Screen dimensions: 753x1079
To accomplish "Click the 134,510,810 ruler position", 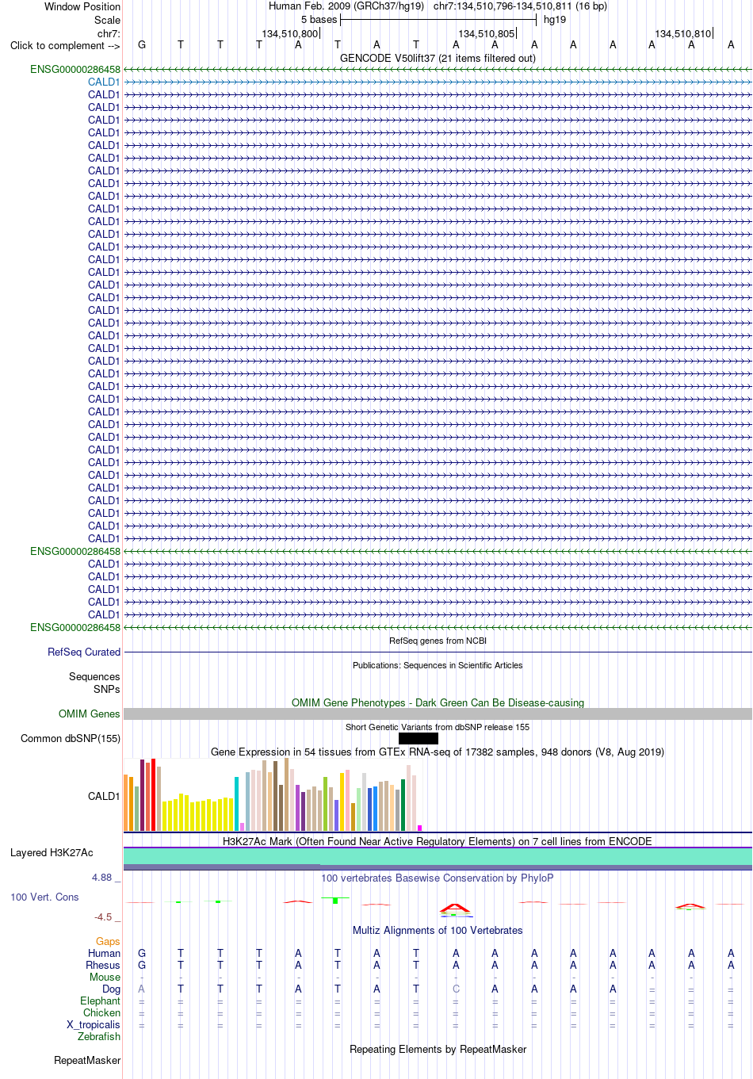I will (x=682, y=33).
